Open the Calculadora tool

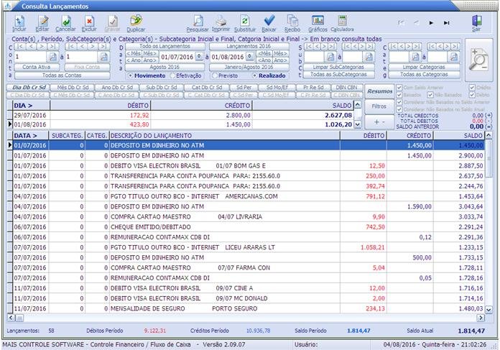coord(342,24)
